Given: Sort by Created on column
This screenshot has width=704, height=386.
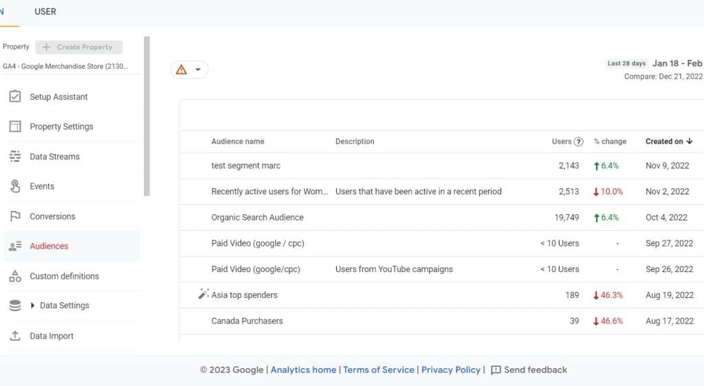Looking at the screenshot, I should (664, 141).
